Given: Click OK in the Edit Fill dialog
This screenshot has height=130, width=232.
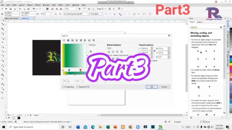Looking at the screenshot, I should click(152, 87).
